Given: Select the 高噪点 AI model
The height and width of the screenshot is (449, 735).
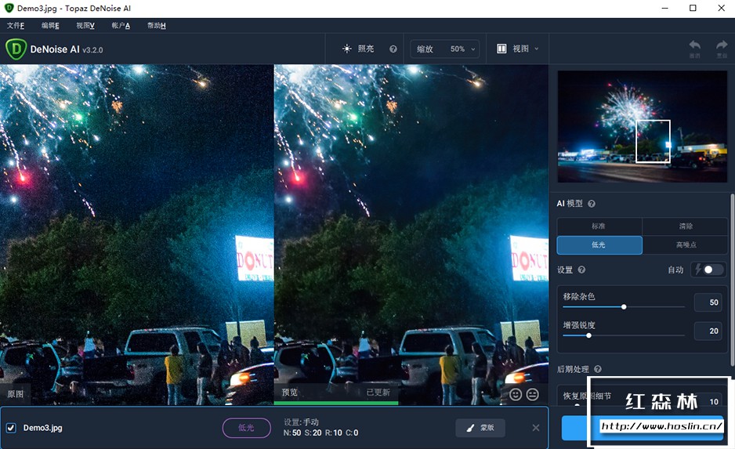Looking at the screenshot, I should 686,244.
